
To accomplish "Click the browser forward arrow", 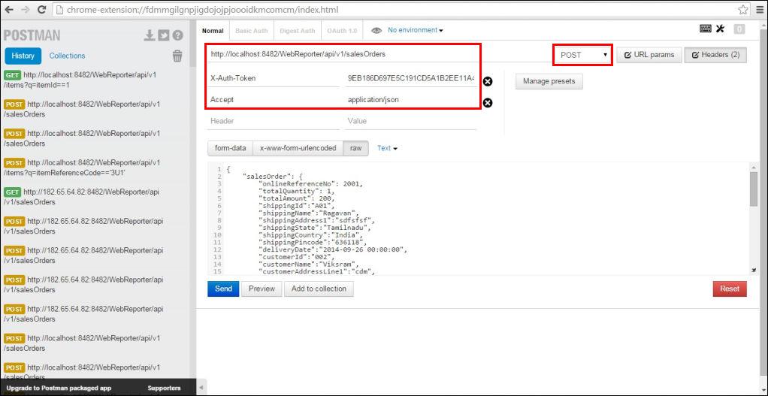I will pos(26,10).
